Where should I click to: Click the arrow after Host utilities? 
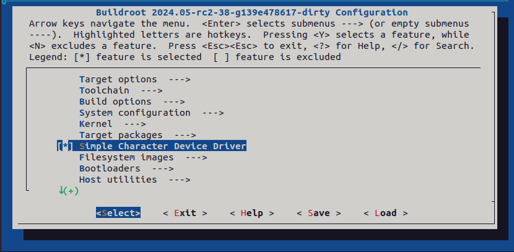180,180
